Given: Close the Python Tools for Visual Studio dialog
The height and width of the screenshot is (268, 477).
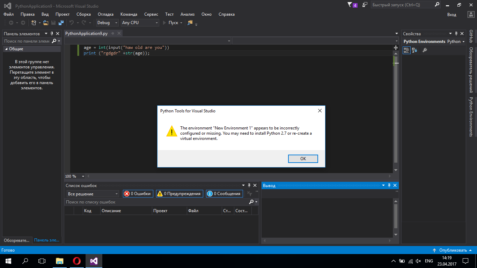Looking at the screenshot, I should pos(320,111).
